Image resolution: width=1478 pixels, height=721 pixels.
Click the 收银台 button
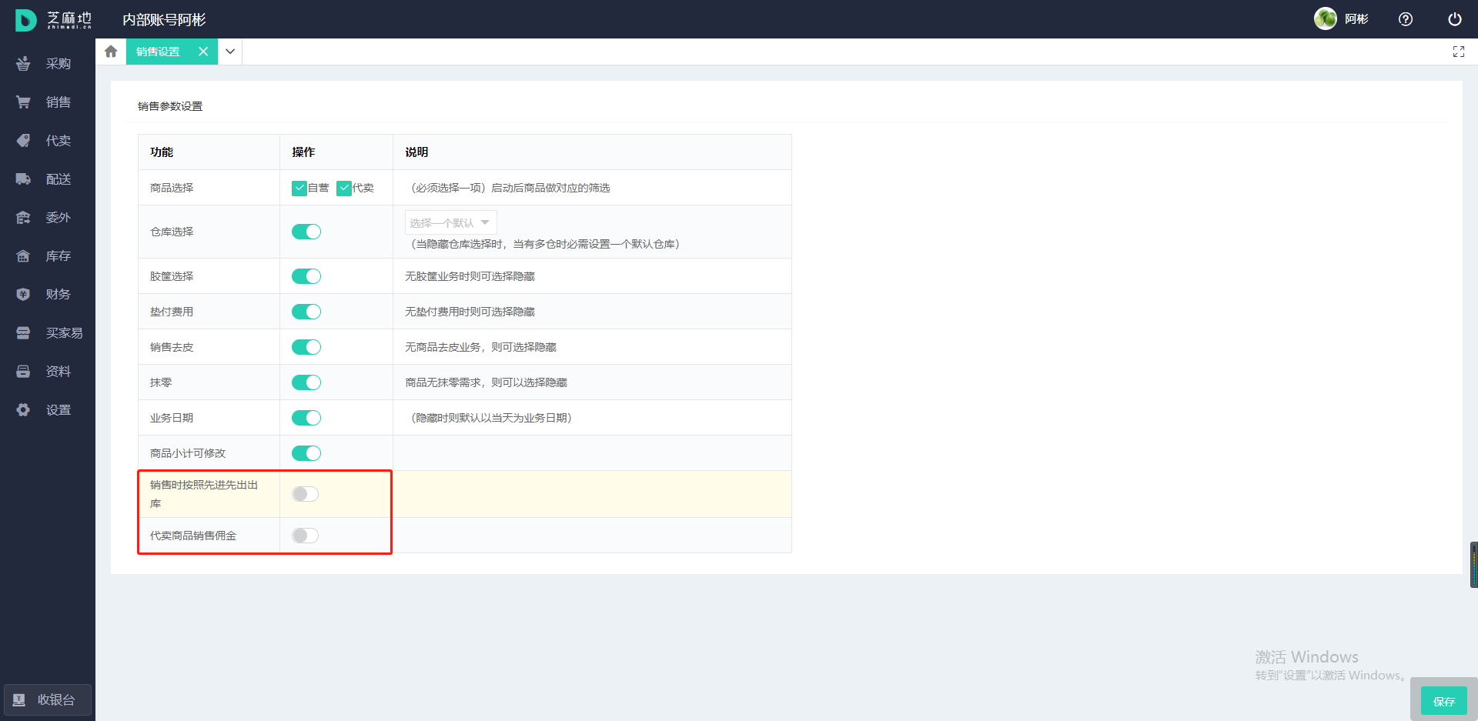click(x=48, y=700)
